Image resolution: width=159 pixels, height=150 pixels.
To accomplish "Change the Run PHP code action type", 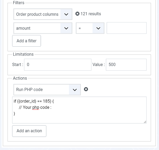I will (x=47, y=90).
